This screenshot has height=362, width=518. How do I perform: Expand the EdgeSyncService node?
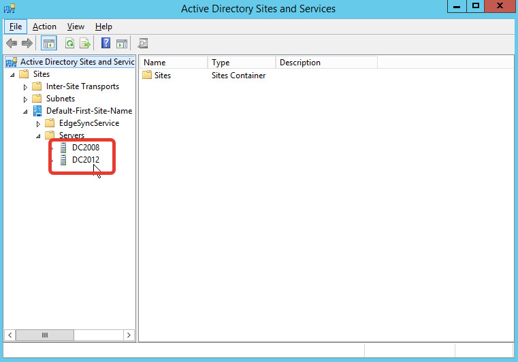pos(38,124)
